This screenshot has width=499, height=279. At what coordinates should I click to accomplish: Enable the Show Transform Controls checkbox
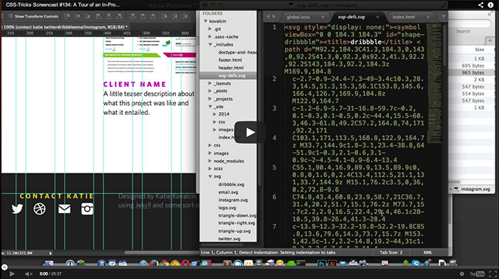[11, 16]
